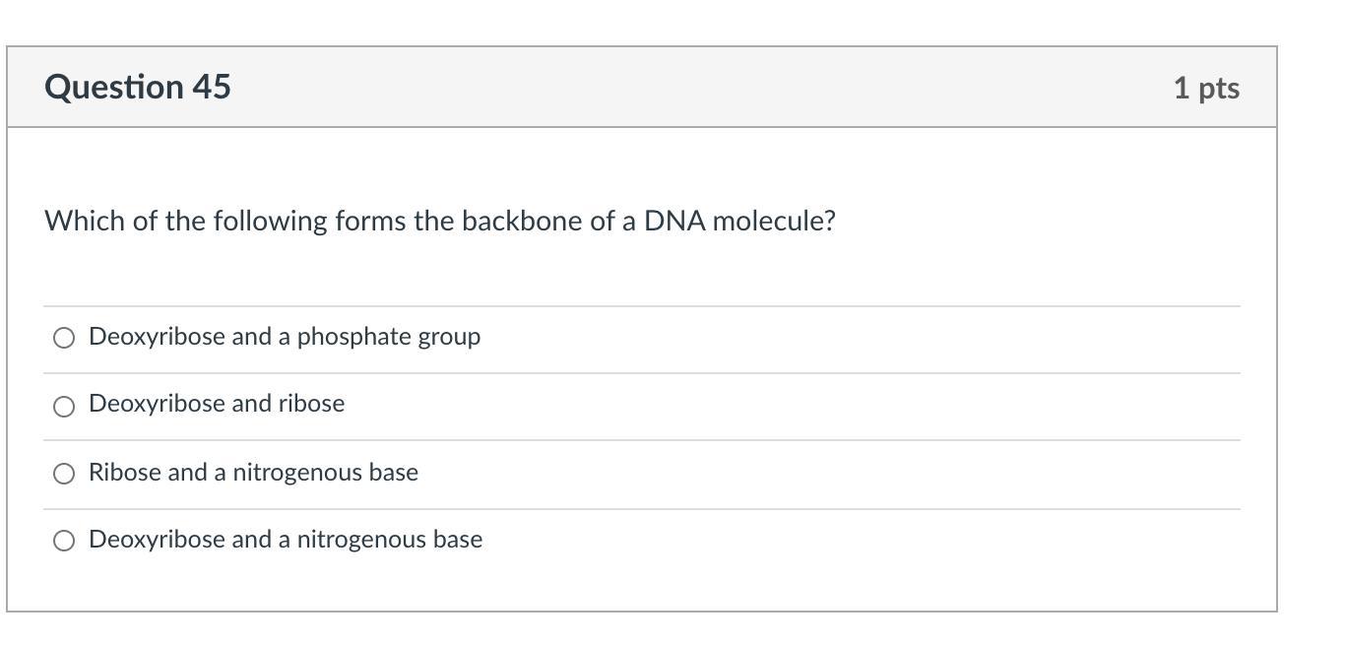This screenshot has height=646, width=1345.
Task: Click the "Deoxyribose and ribose" answer label
Action: (217, 404)
